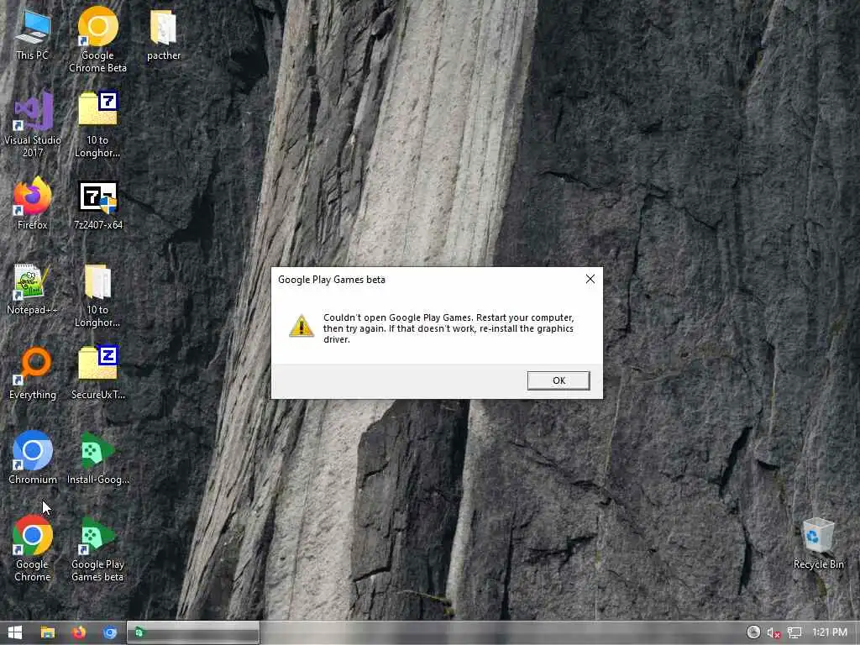Image resolution: width=860 pixels, height=645 pixels.
Task: Select the This PC desktop icon
Action: tap(33, 35)
